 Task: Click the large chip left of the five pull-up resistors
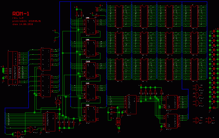[x=131, y=105]
